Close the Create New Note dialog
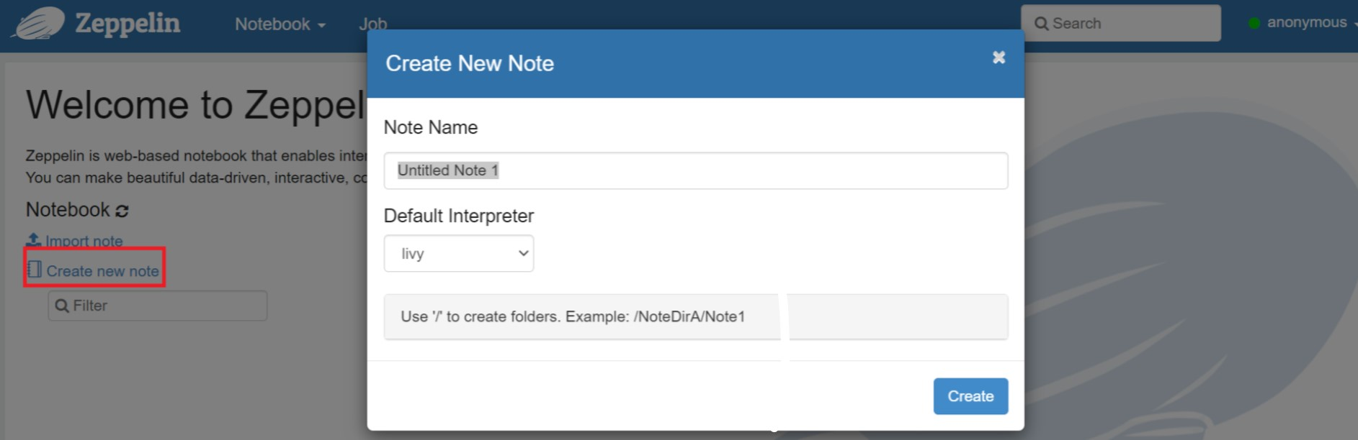Viewport: 1358px width, 440px height. [999, 58]
